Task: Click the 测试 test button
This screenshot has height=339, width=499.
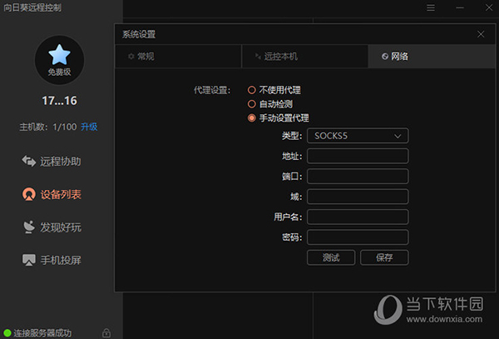Action: click(331, 257)
